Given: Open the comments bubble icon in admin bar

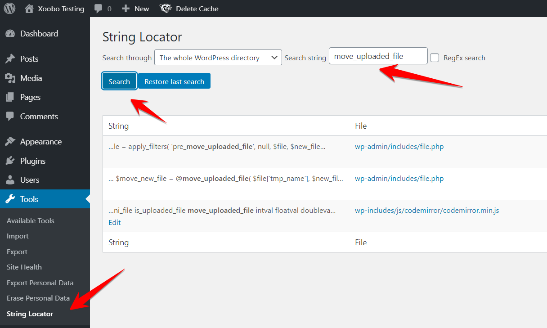Looking at the screenshot, I should (99, 9).
